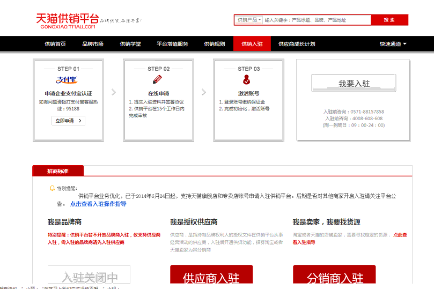Click the red 供应商入驻 button
434x289 pixels.
pyautogui.click(x=211, y=275)
